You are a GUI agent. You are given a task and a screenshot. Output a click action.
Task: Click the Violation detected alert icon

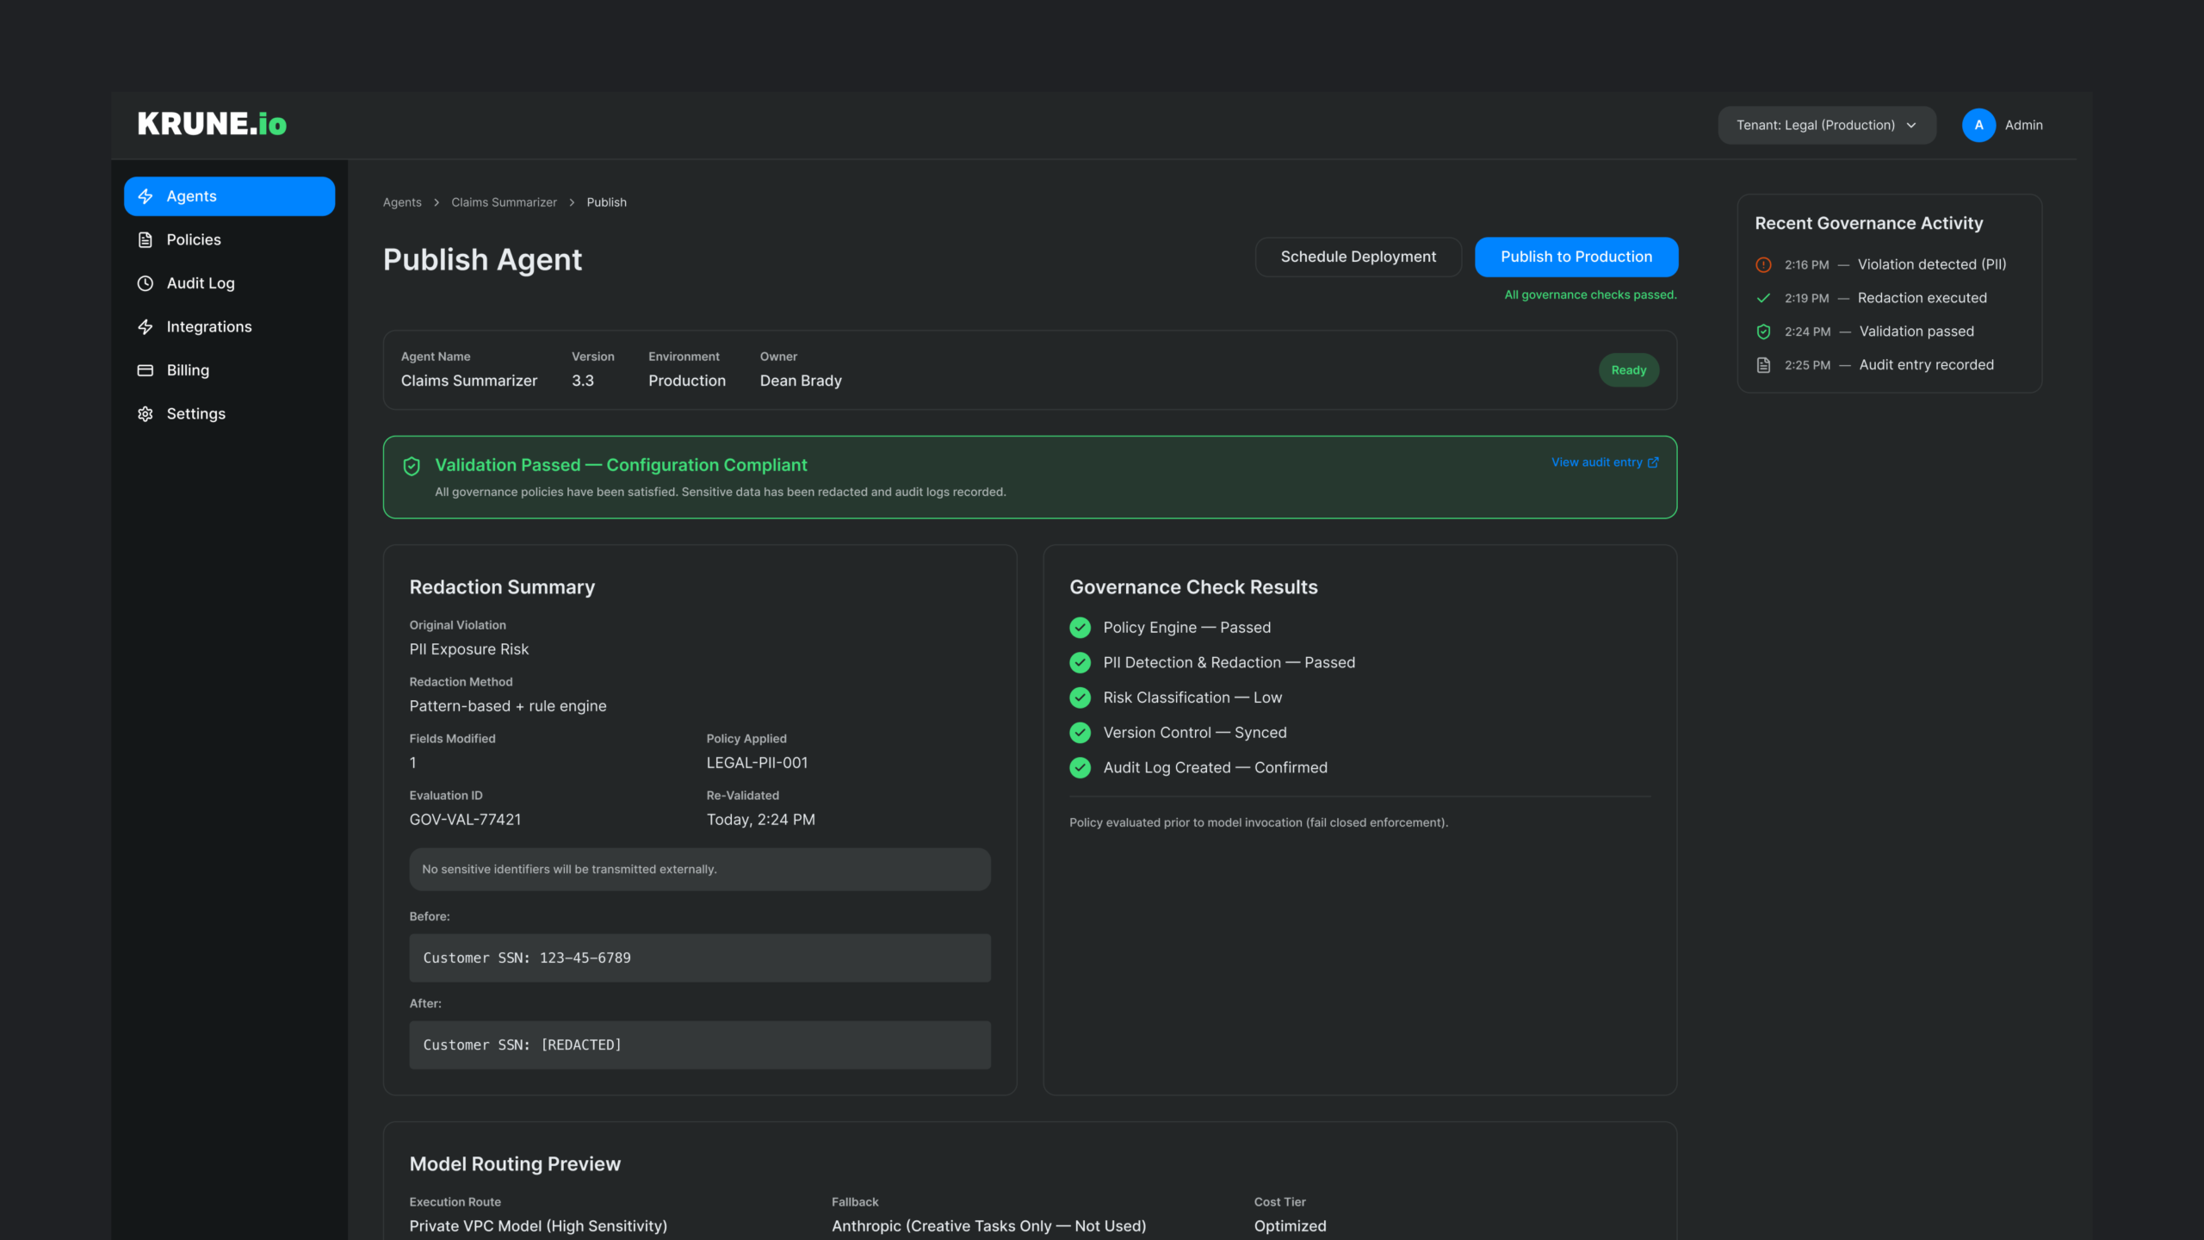[x=1763, y=264]
